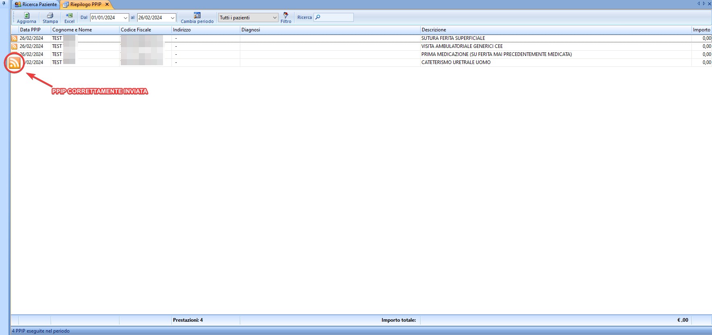Click the Aggiorna refresh icon
Screen dimensions: 712x335
(x=27, y=15)
